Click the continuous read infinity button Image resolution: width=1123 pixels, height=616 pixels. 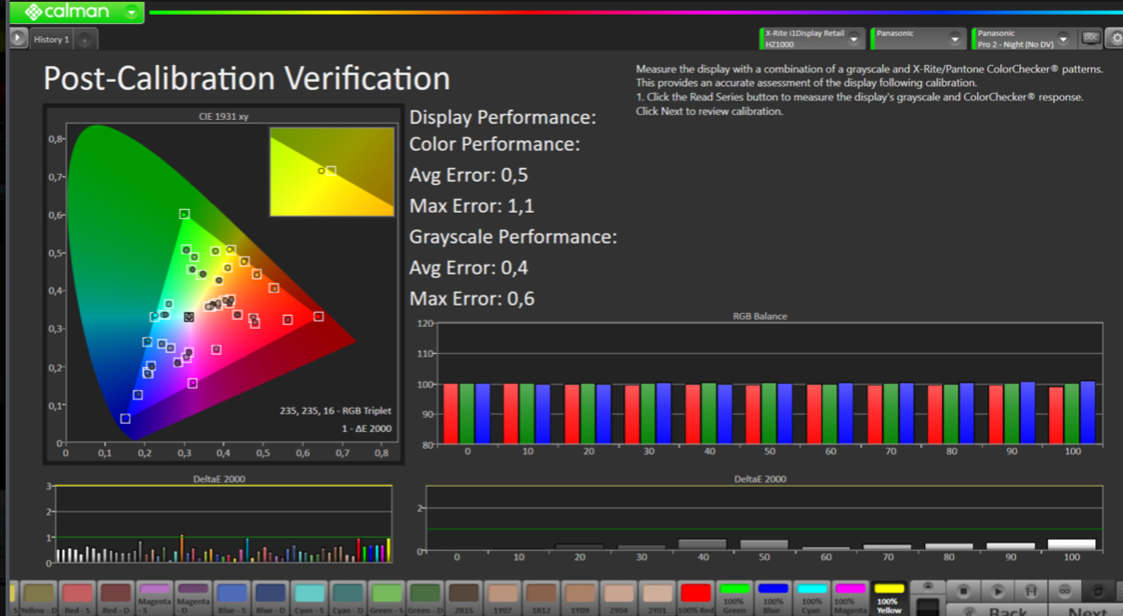click(x=1064, y=590)
